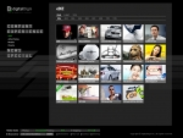The image size is (183, 138).
Task: Click the site logo at top left
Action: (19, 9)
